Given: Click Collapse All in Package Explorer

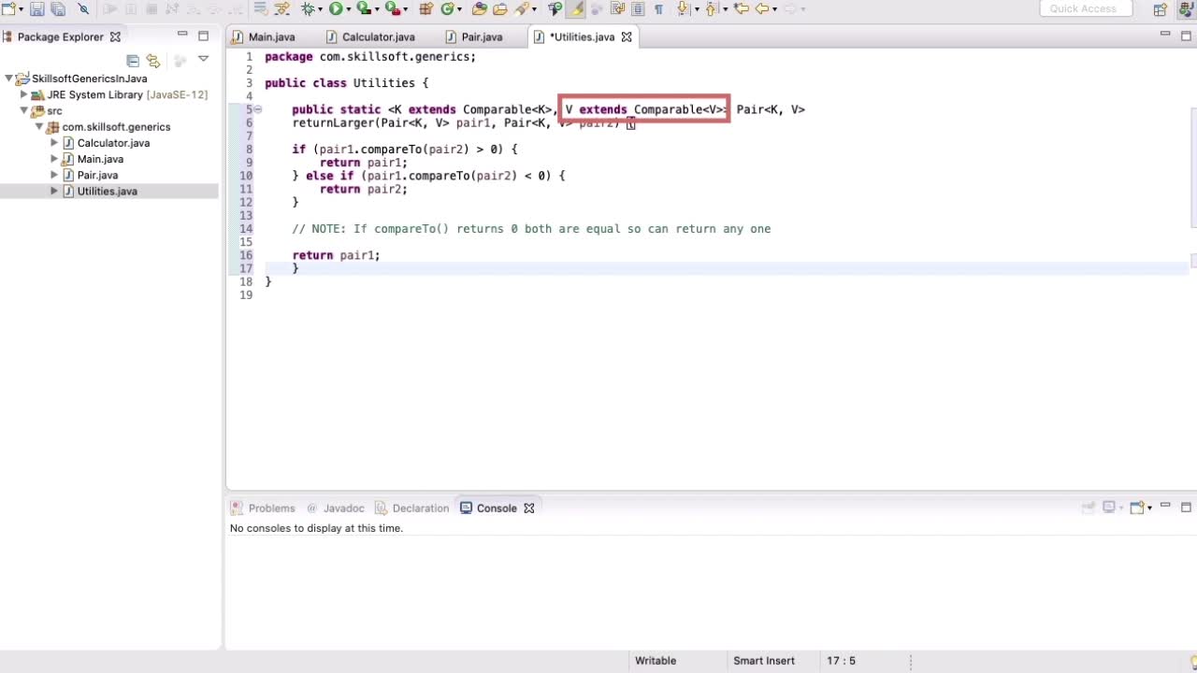Looking at the screenshot, I should 133,61.
